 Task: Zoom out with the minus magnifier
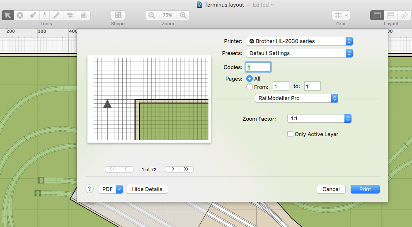[x=152, y=15]
